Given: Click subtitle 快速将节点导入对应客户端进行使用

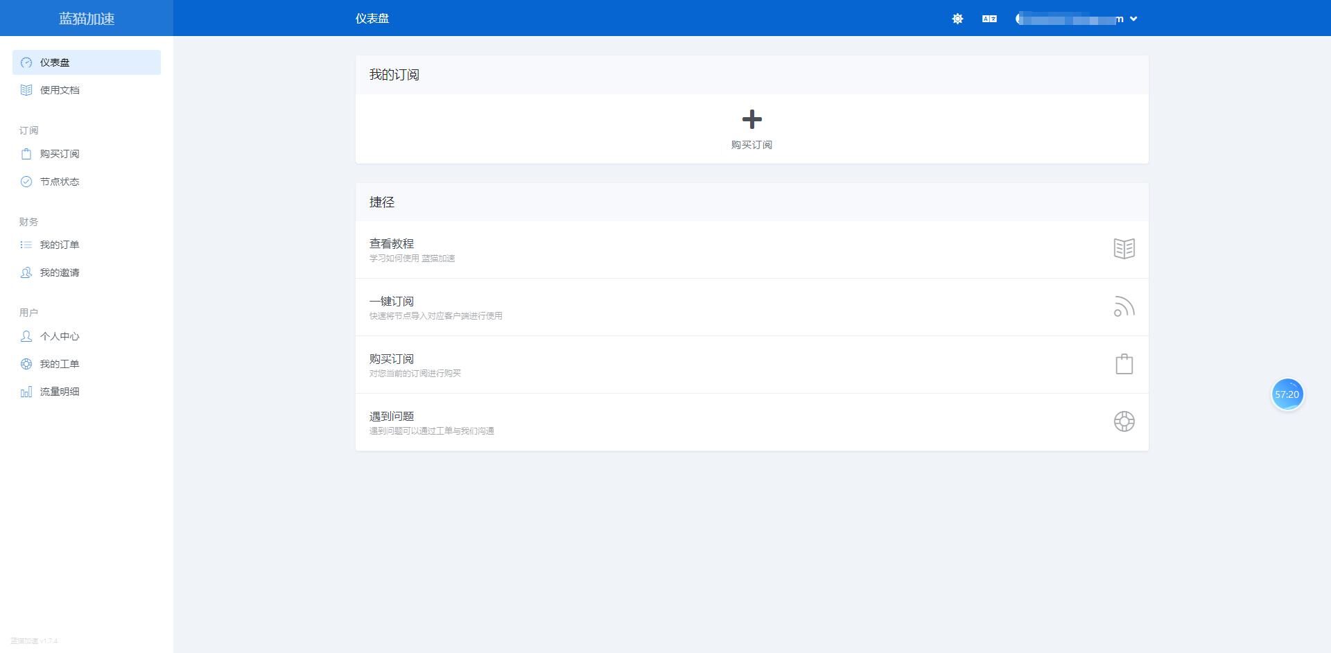Looking at the screenshot, I should tap(435, 316).
